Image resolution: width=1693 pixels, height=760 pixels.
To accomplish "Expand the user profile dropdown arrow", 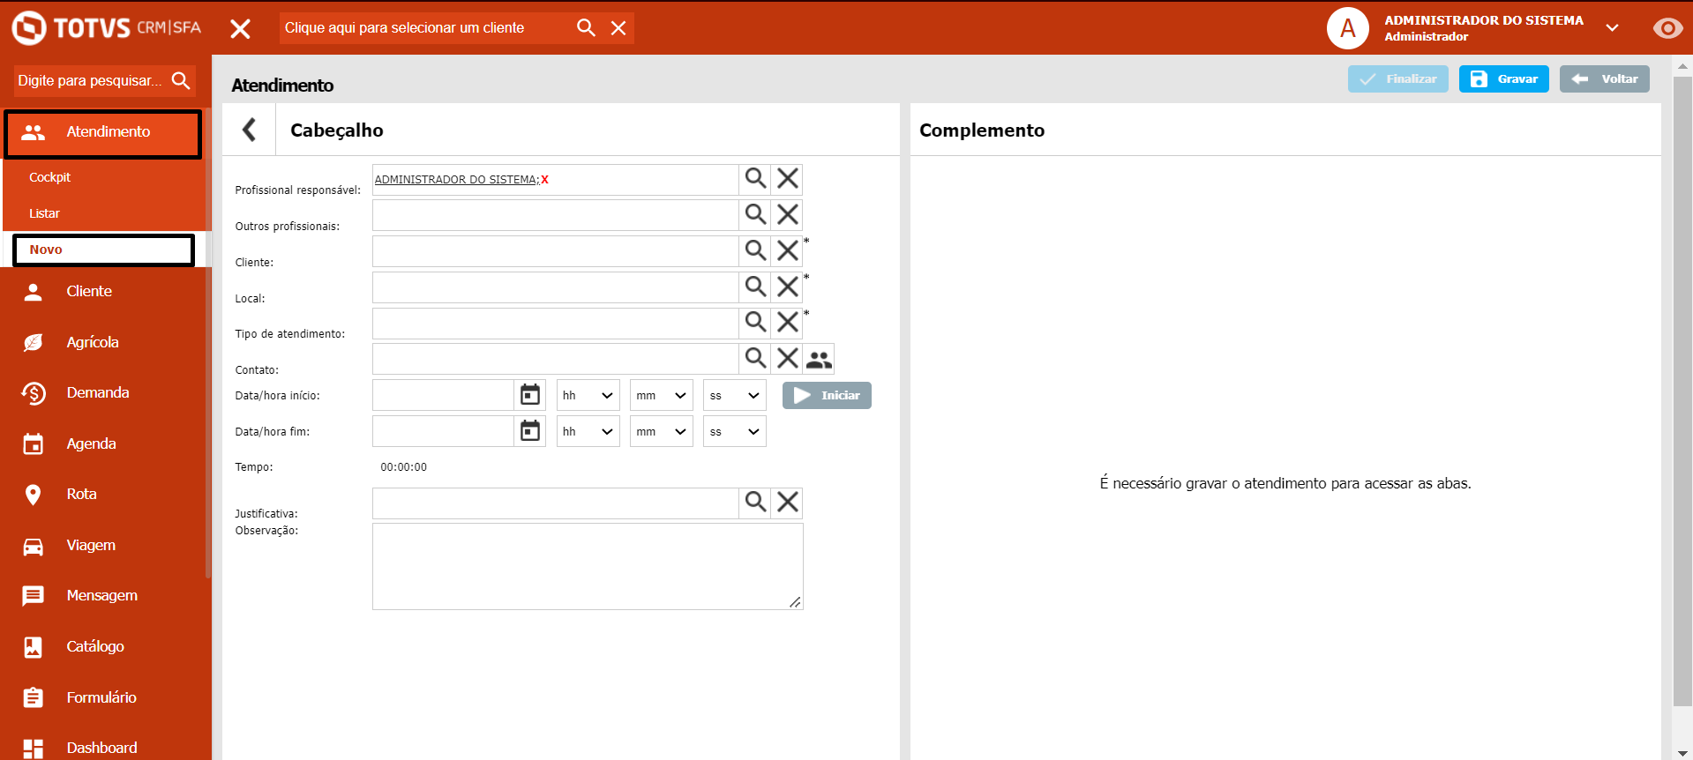I will coord(1612,28).
